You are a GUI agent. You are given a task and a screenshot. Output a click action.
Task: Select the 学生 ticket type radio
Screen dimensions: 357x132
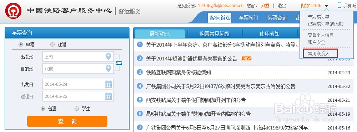pyautogui.click(x=77, y=109)
